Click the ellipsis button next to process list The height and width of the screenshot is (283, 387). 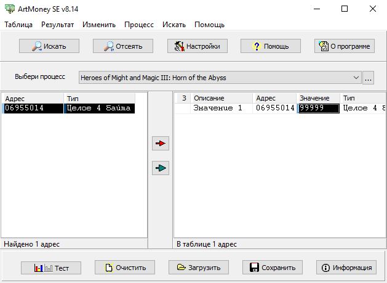point(369,78)
